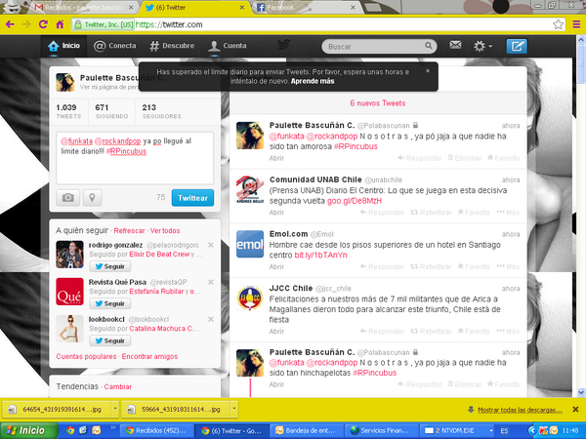The image size is (586, 439).
Task: Click Ver todos in A quién seguir
Action: click(x=165, y=230)
